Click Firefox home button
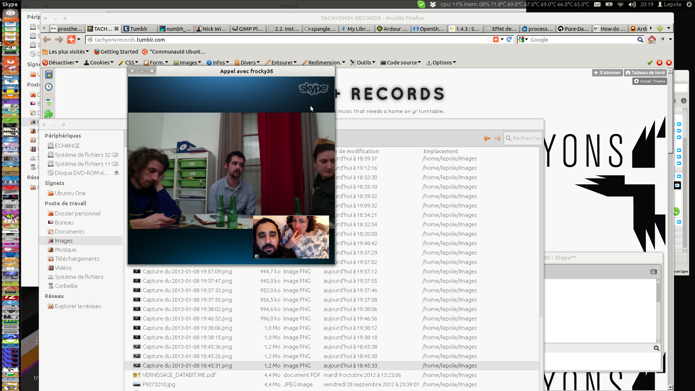This screenshot has width=695, height=391. point(652,40)
